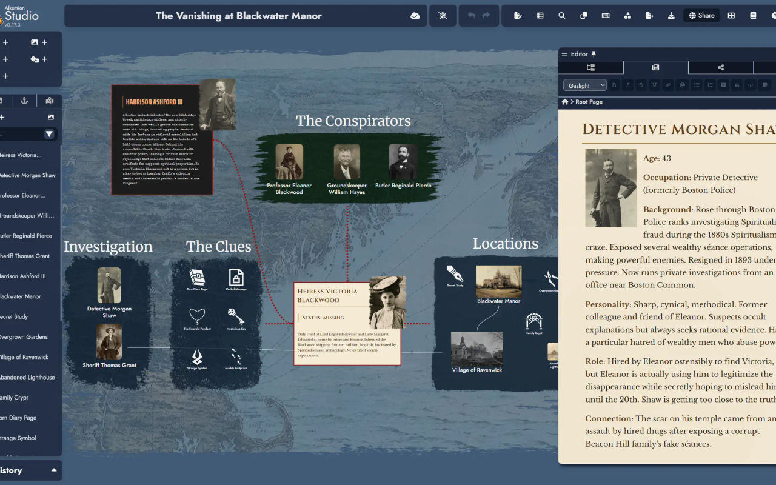Toggle strikethrough formatting in Editor

641,85
